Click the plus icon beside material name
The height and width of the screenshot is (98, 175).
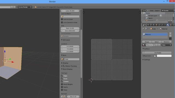[157, 45]
